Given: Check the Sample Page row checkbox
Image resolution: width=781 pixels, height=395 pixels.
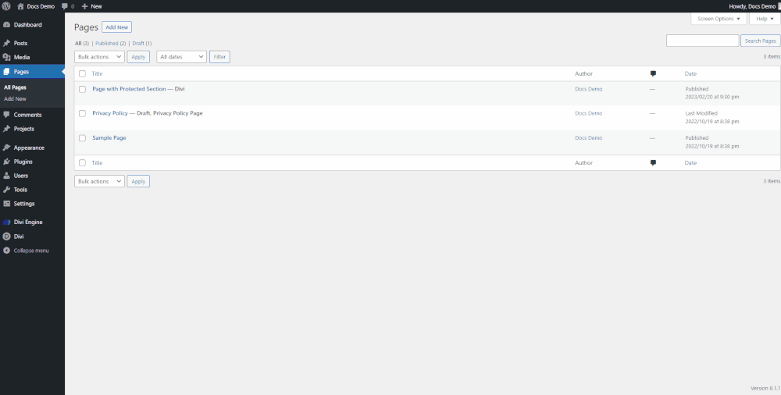Looking at the screenshot, I should coord(82,138).
